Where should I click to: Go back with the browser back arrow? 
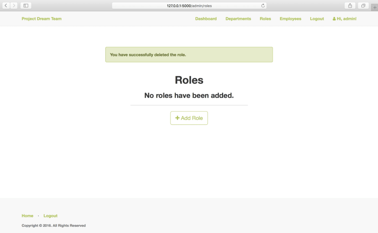pos(6,5)
